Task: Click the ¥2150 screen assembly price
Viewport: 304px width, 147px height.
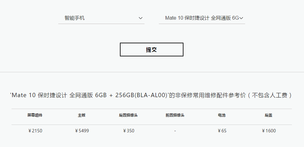Action: pos(35,131)
